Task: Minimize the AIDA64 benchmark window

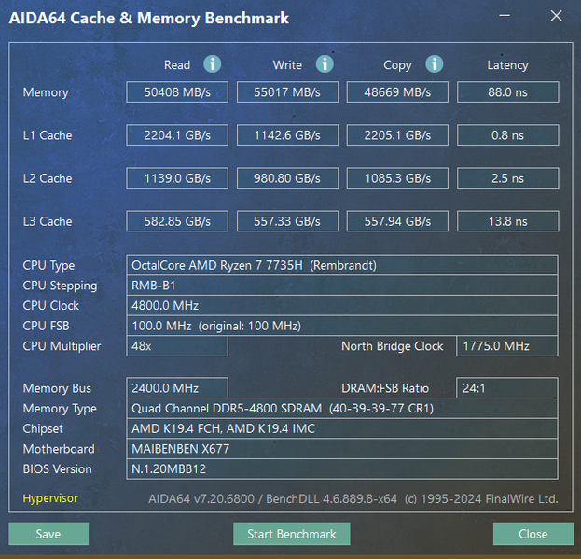Action: (505, 16)
